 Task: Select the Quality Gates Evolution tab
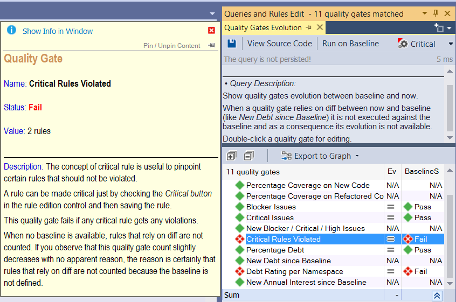[x=263, y=27]
